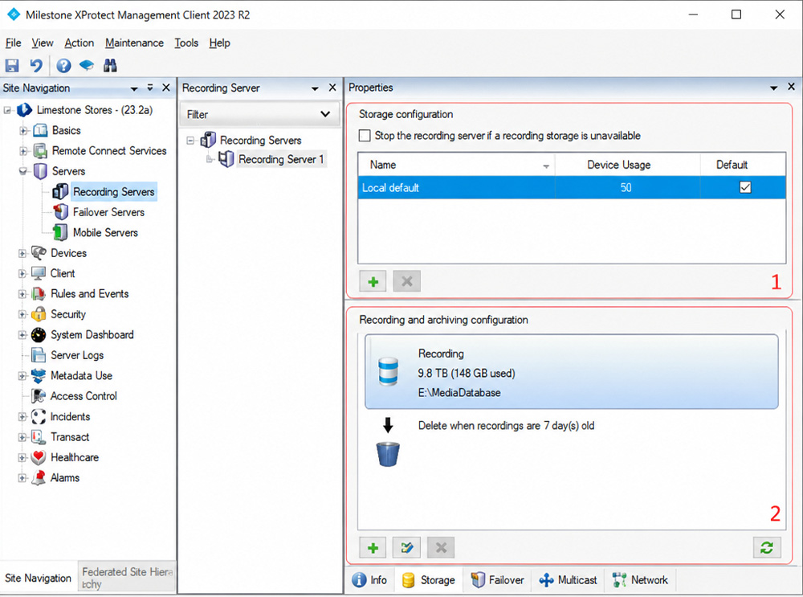803x597 pixels.
Task: Enable Stop the recording server checkbox
Action: [x=365, y=136]
